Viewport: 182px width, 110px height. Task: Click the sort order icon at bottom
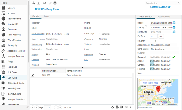click(x=131, y=107)
